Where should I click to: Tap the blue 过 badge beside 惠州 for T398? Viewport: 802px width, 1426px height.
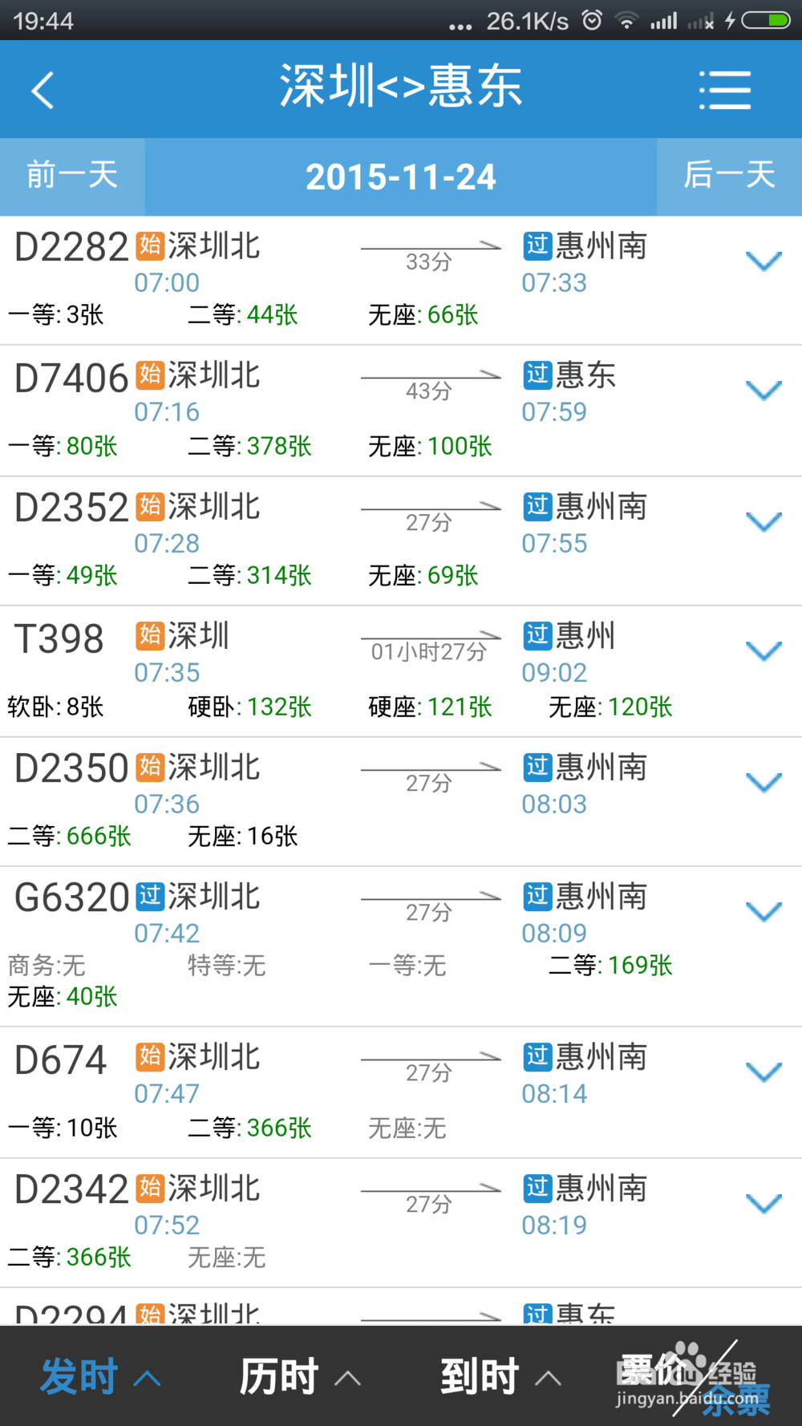[537, 634]
